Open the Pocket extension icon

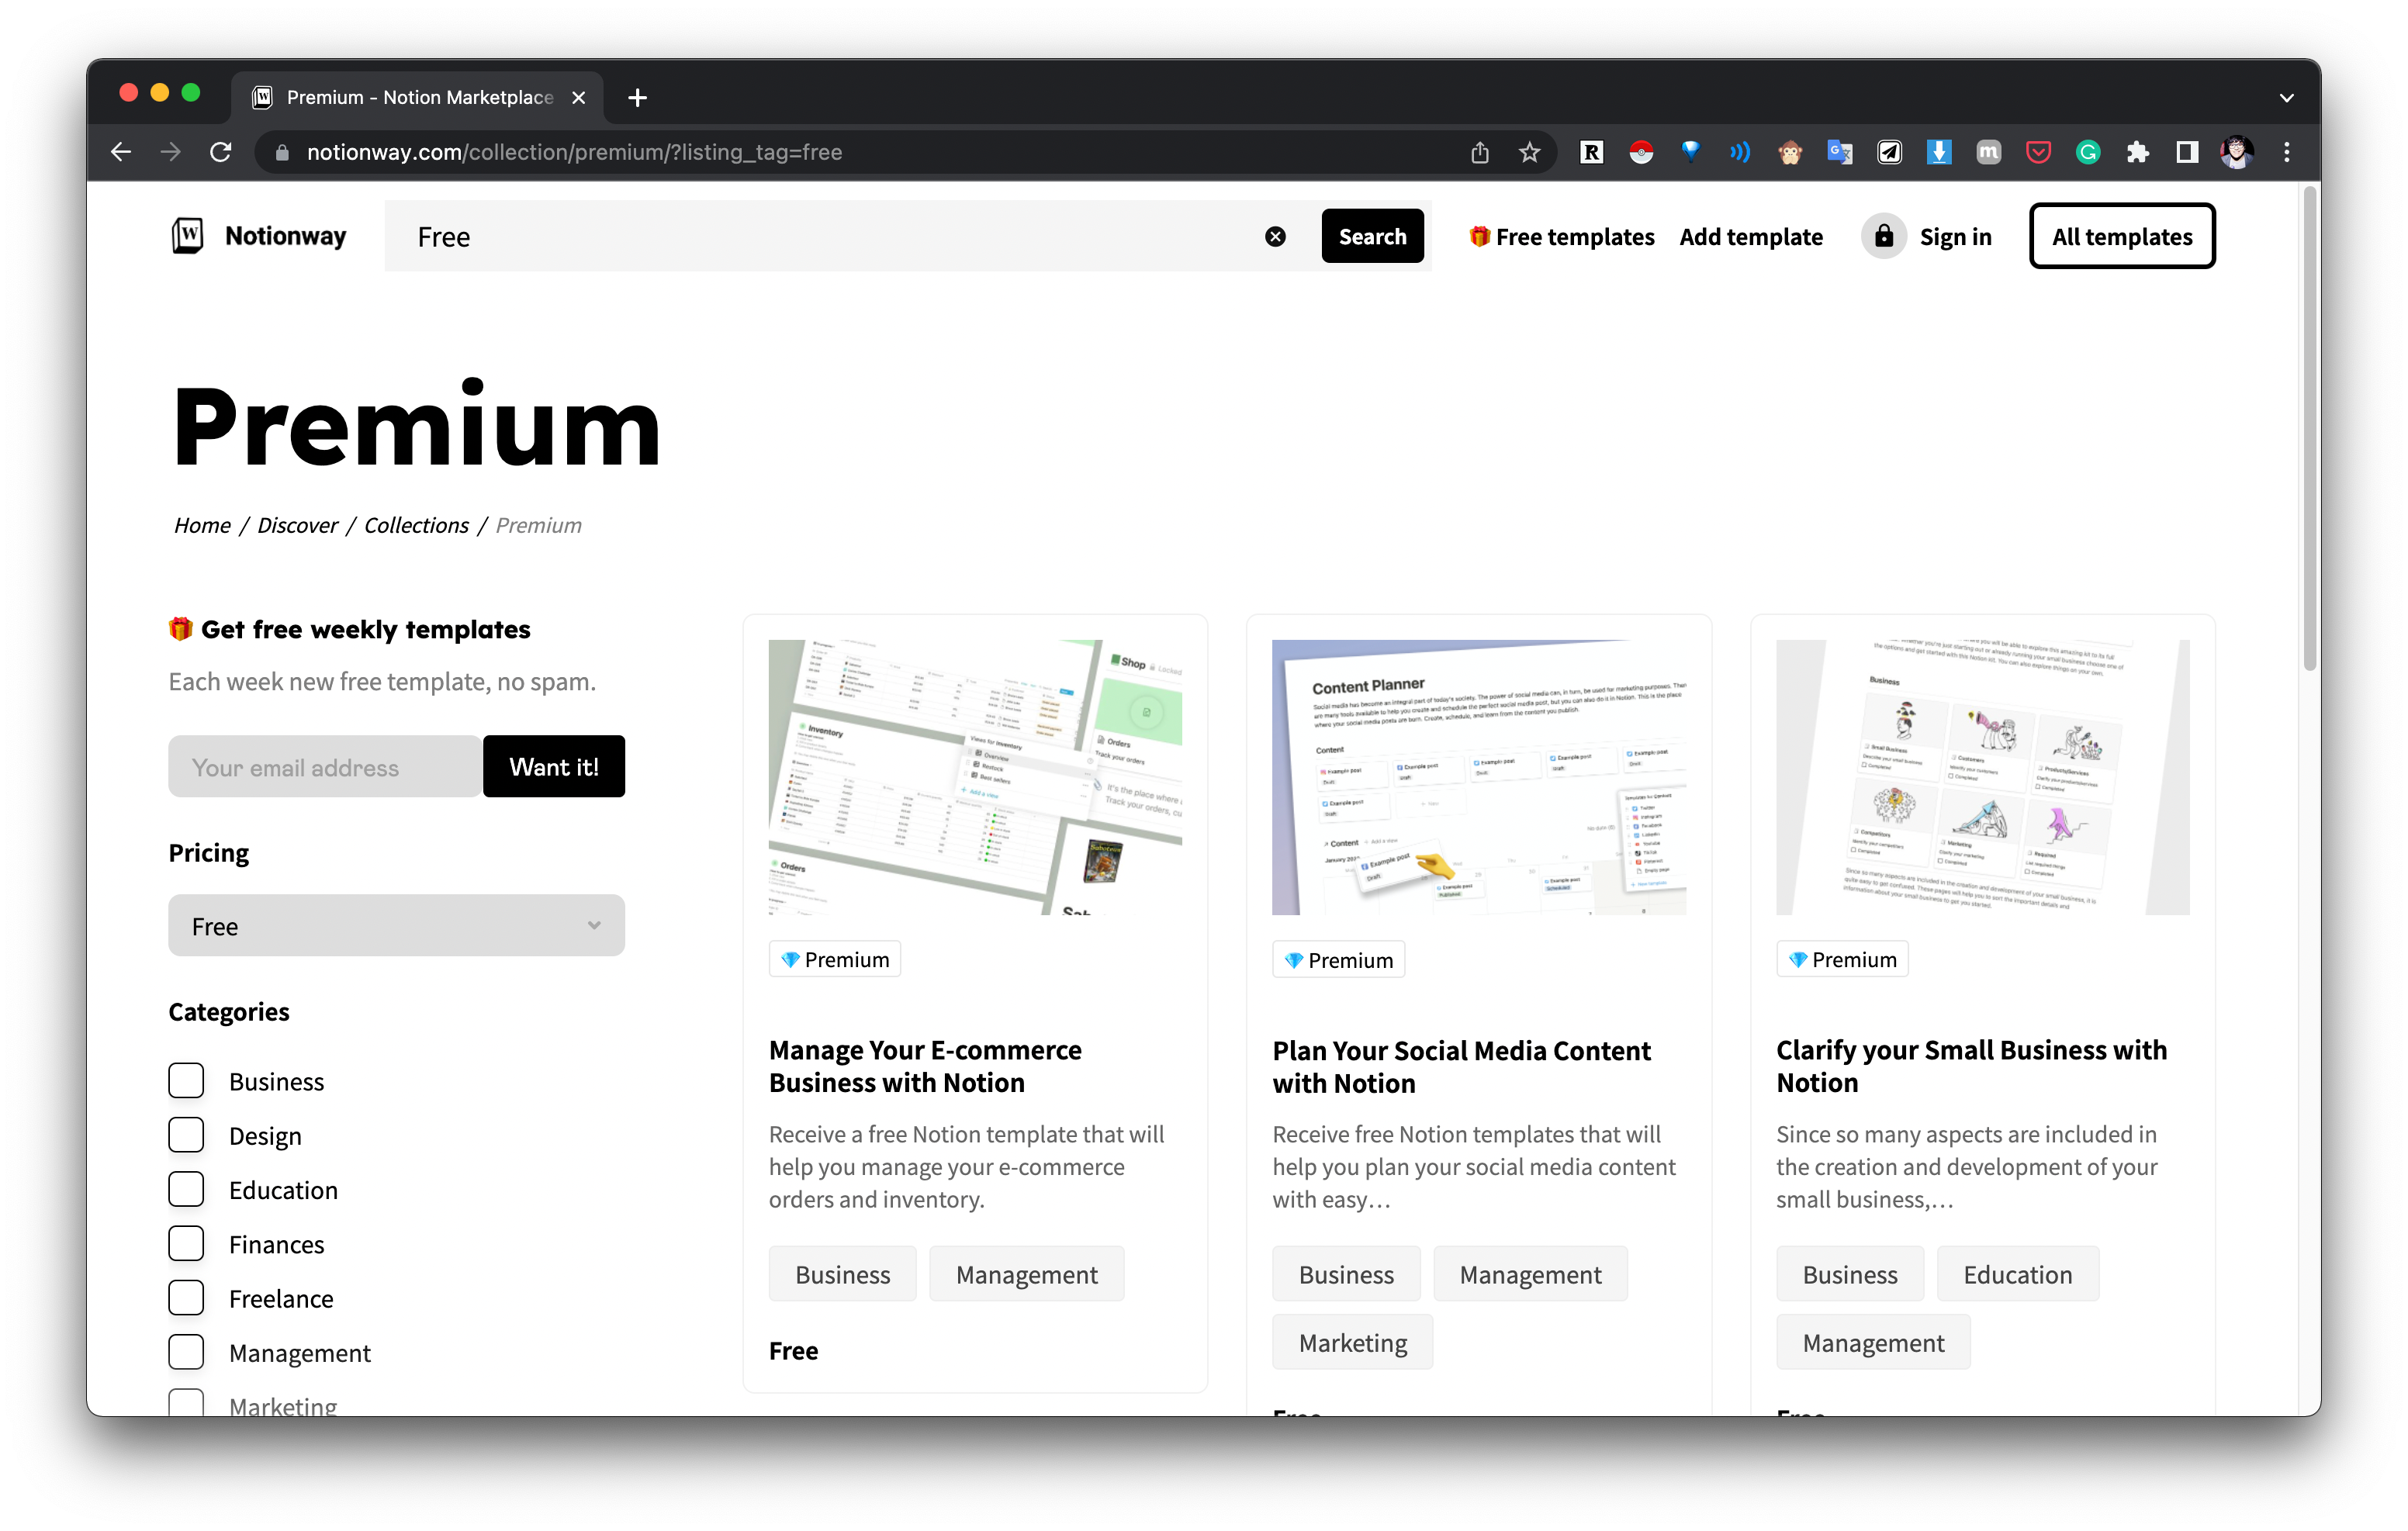tap(2039, 152)
